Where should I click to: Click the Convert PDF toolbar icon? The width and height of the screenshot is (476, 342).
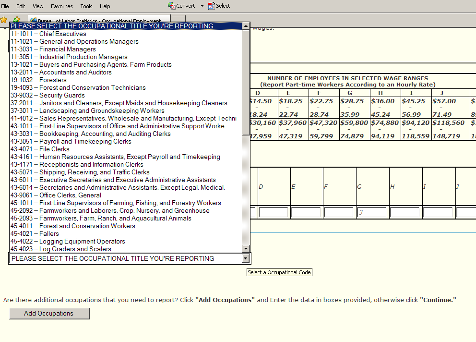tap(172, 6)
